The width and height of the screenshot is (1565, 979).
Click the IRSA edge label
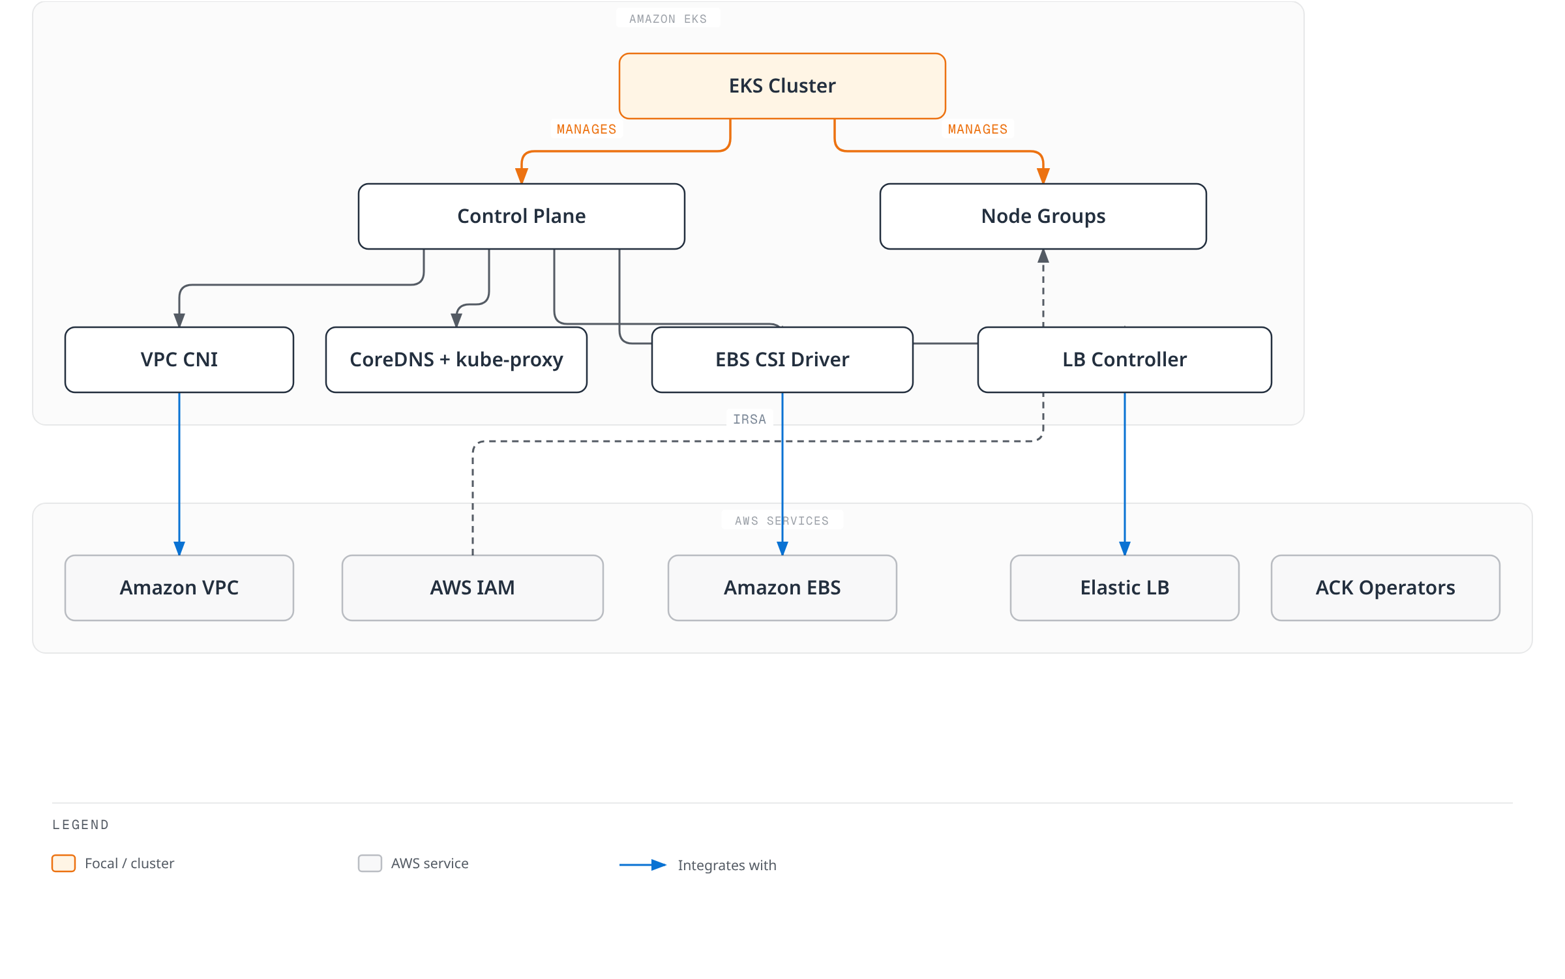pyautogui.click(x=749, y=419)
